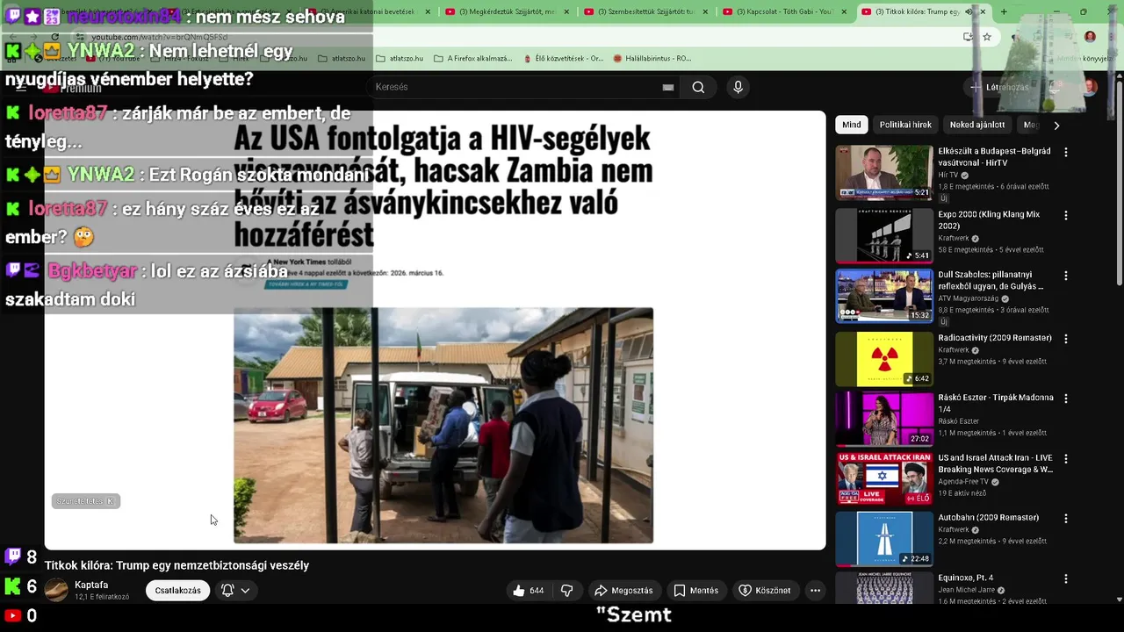Open US and Israel Attack Iran live thumbnail
1124x632 pixels.
pyautogui.click(x=884, y=478)
